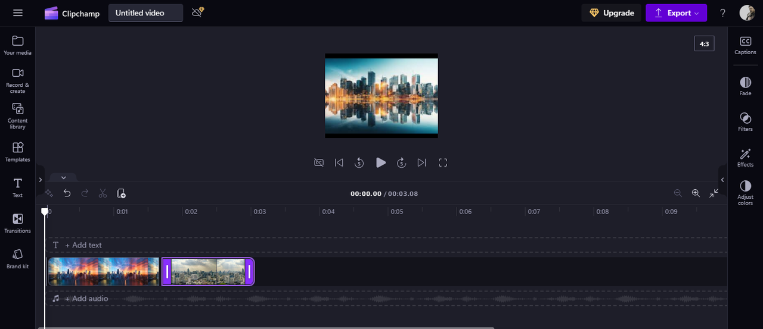Click the left trim handle of selected clip

167,271
